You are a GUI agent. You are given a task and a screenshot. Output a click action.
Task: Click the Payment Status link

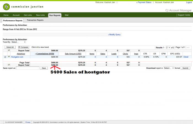(x=144, y=2)
